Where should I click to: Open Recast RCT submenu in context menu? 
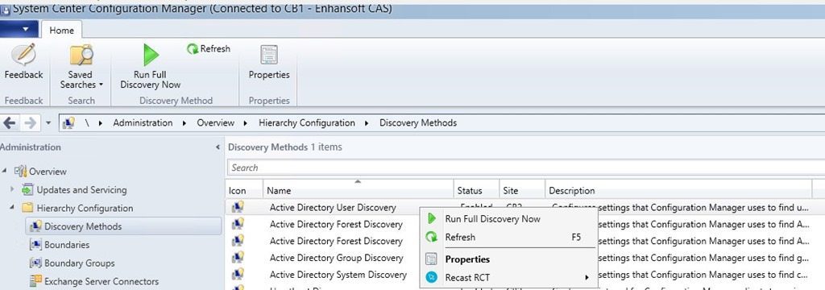tap(509, 277)
